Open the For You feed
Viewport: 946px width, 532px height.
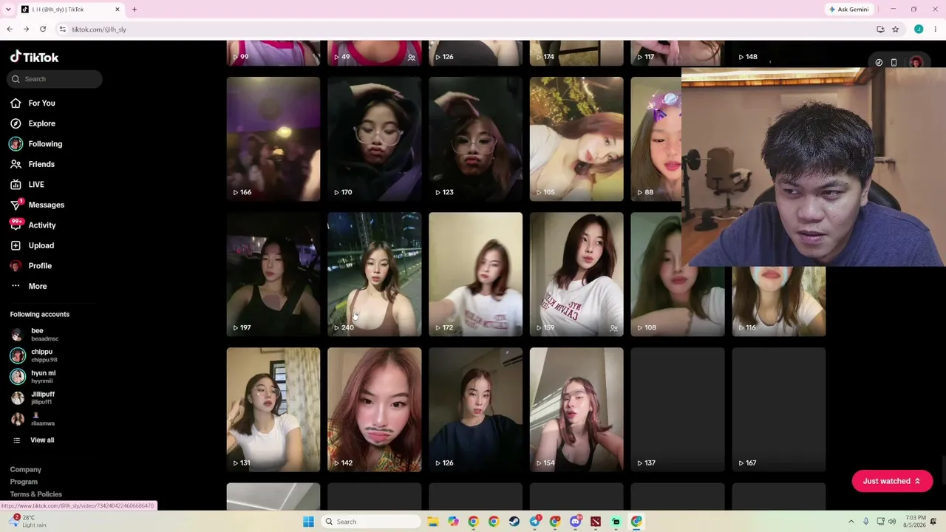(41, 103)
